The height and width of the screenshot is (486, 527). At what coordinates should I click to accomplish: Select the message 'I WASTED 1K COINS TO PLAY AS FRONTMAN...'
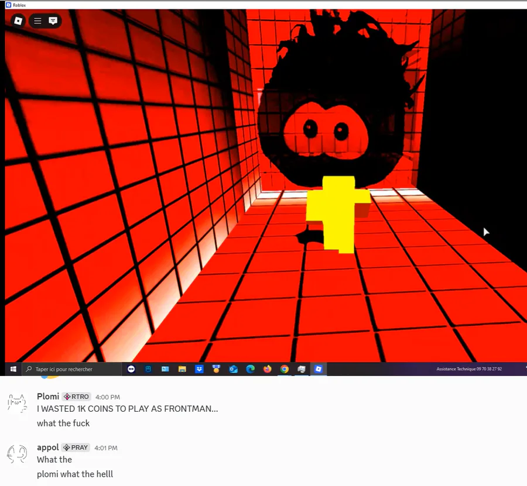(x=128, y=409)
